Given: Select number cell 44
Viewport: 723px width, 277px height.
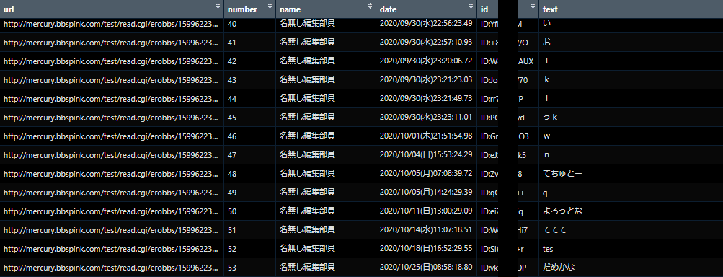Looking at the screenshot, I should click(250, 99).
